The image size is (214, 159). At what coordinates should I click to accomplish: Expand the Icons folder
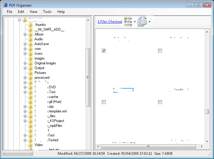click(25, 54)
